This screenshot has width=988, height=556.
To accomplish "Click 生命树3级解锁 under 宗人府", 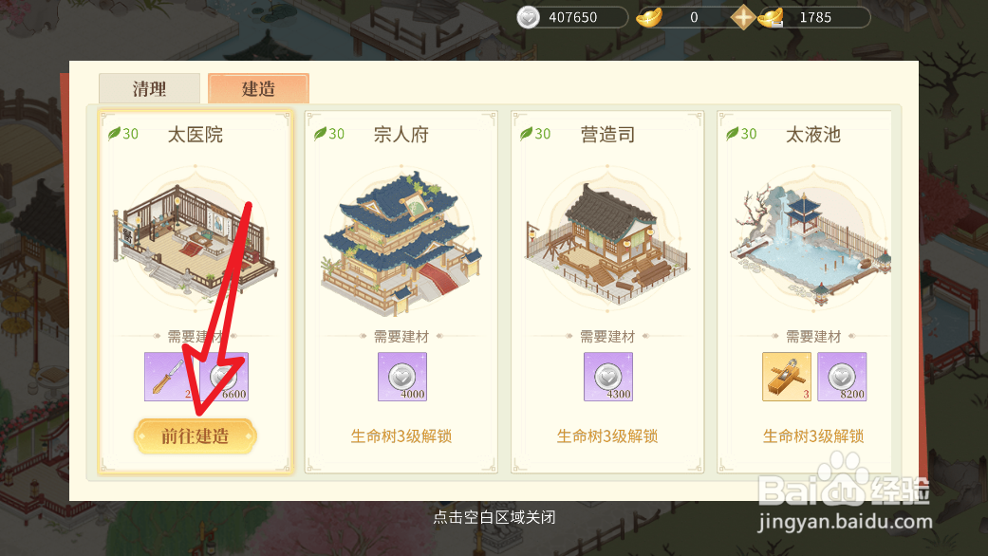I will coord(401,436).
